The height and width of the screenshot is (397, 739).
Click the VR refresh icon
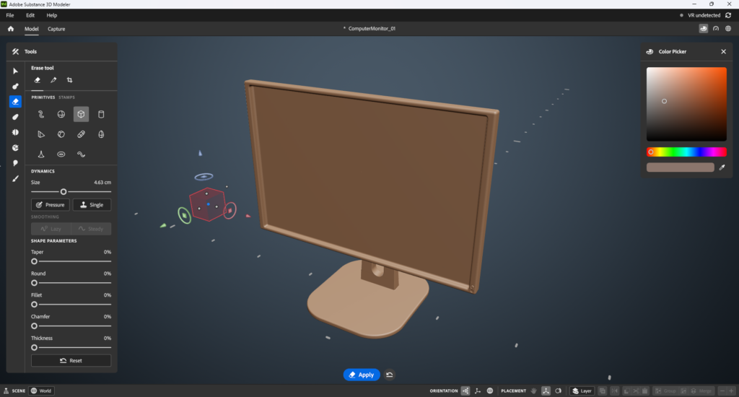click(728, 15)
